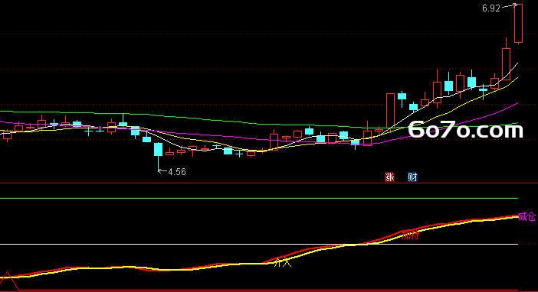The width and height of the screenshot is (538, 292).
Task: Click the green horizontal indicator line
Action: 259,198
